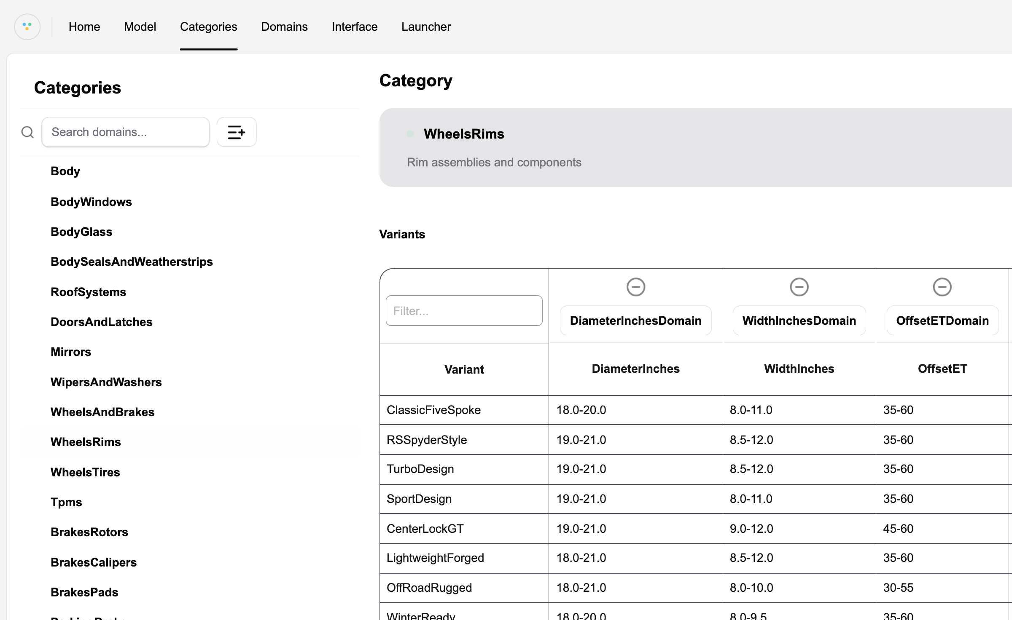This screenshot has height=620, width=1012.
Task: Click the add category list icon
Action: [x=236, y=132]
